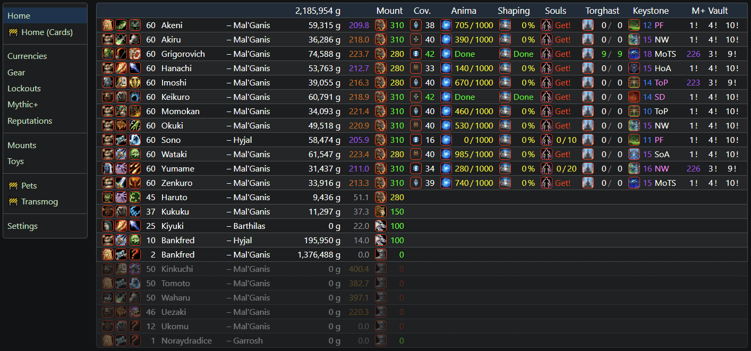Click the Torghast icon in Imoshi's row
751x351 pixels.
(587, 82)
